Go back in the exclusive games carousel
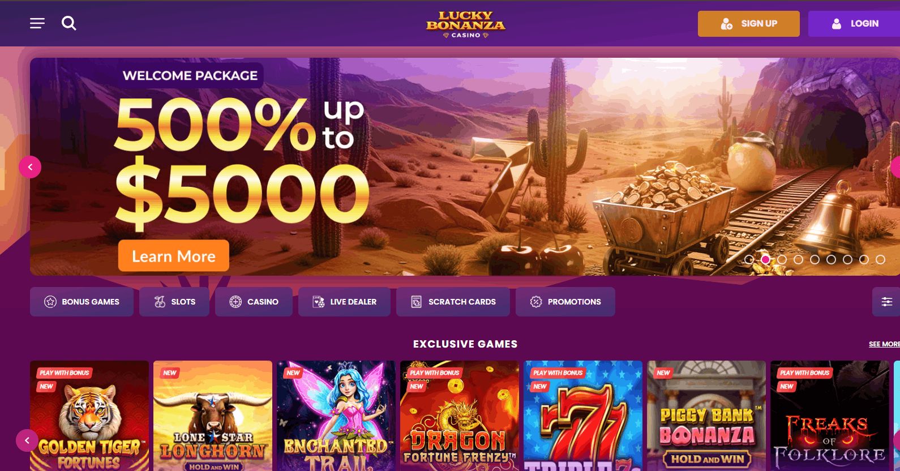 (27, 440)
